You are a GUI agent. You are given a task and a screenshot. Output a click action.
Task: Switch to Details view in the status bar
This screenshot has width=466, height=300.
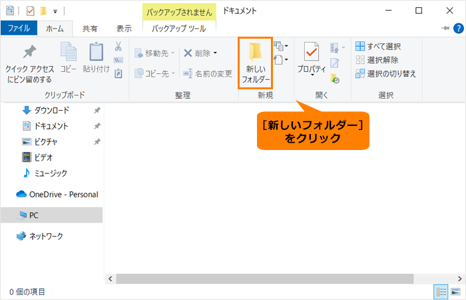(441, 292)
